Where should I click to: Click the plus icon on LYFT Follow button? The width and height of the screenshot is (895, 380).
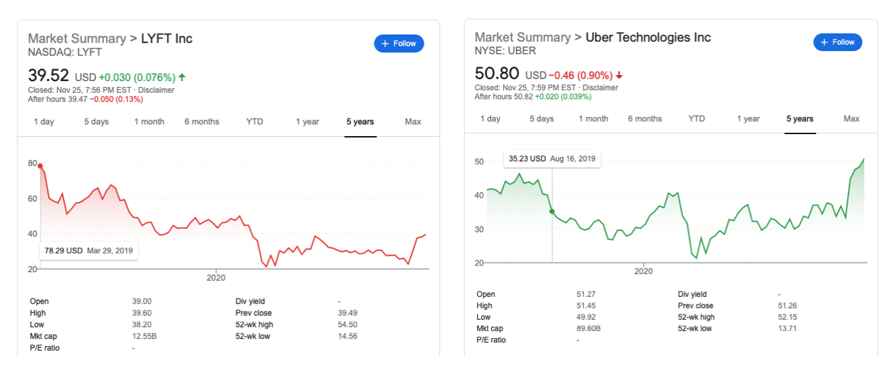[385, 44]
